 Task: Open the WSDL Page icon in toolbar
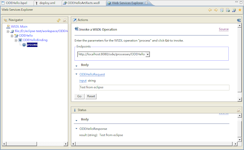[x=234, y=10]
